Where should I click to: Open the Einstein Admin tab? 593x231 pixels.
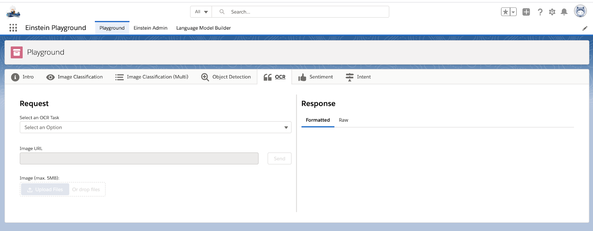click(x=150, y=28)
